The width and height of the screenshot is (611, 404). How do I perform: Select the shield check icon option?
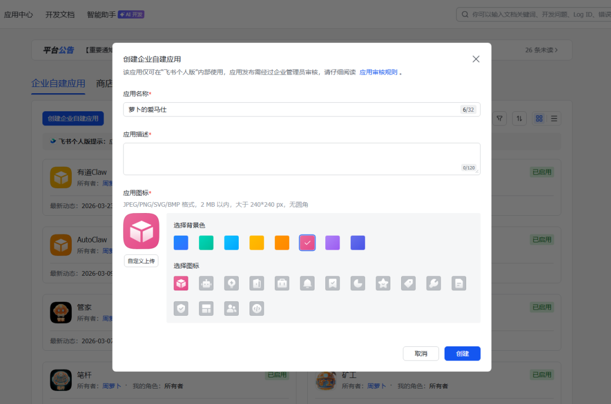(181, 309)
